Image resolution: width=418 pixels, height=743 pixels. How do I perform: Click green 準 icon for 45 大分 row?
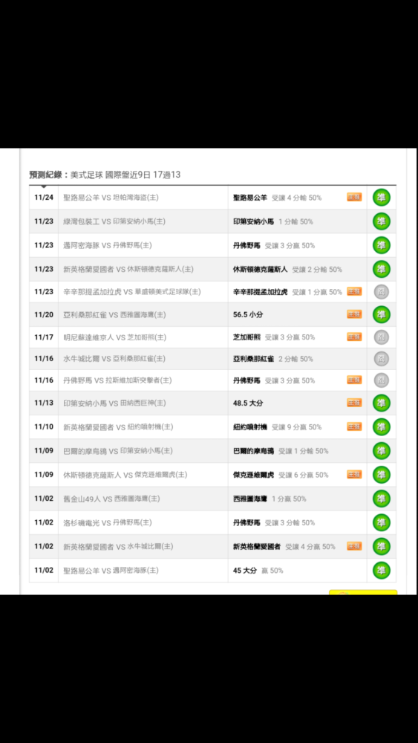click(381, 571)
